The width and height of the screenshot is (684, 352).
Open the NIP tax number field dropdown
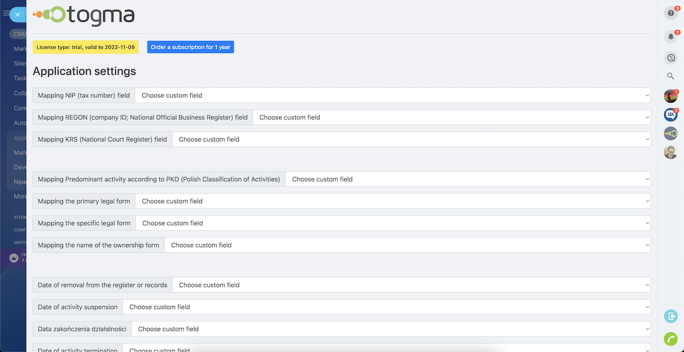click(x=392, y=96)
